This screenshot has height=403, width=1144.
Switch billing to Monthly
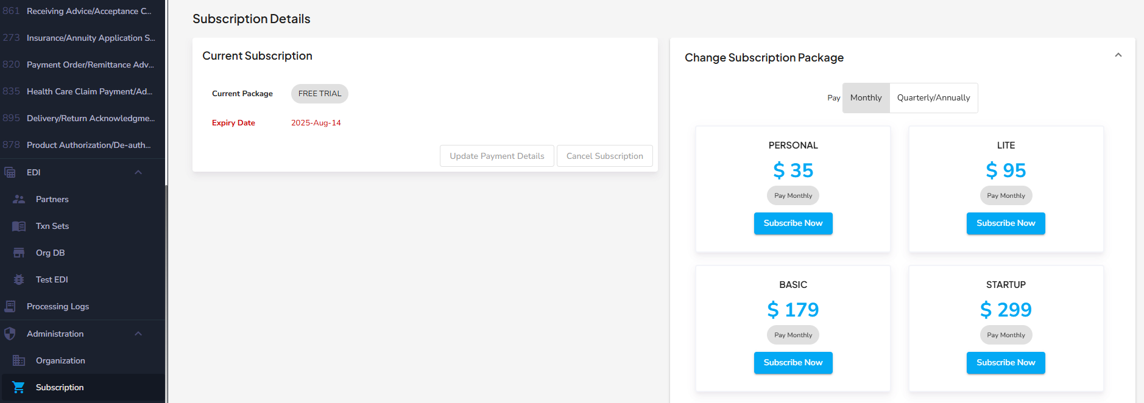coord(866,98)
